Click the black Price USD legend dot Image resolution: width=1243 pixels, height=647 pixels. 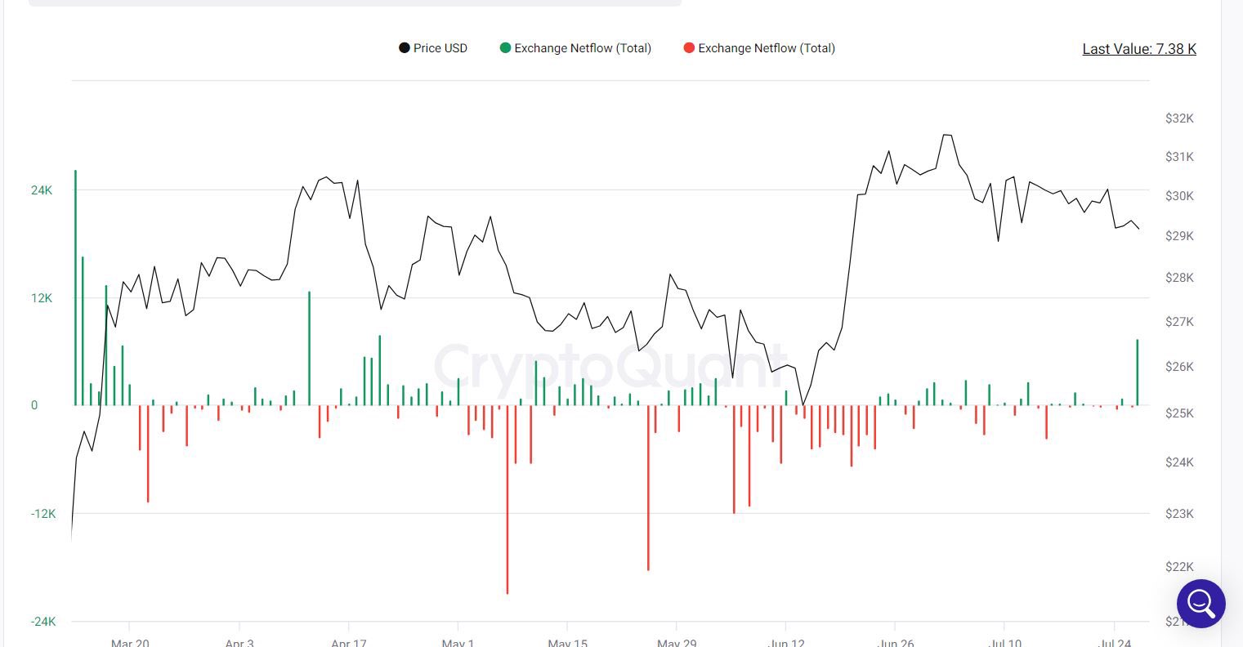404,48
